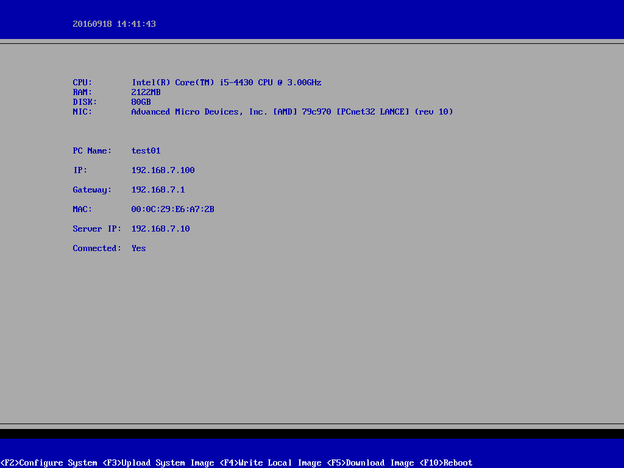Click the Gateway: label
The image size is (624, 468).
pos(93,190)
